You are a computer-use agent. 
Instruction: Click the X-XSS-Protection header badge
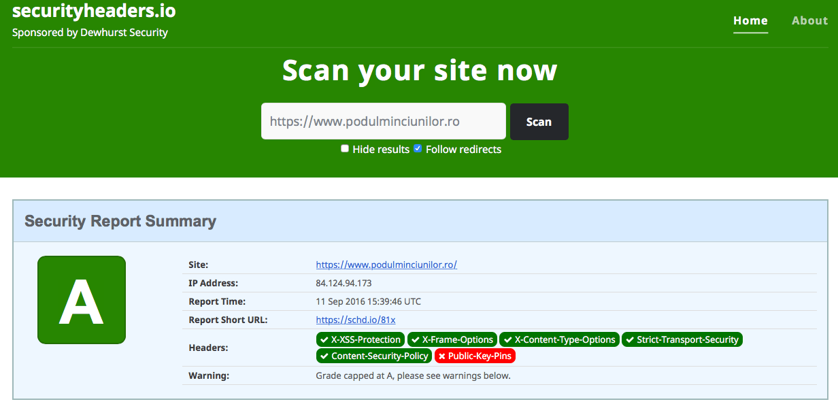coord(360,339)
